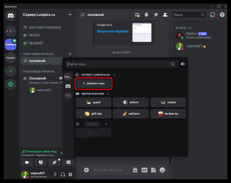Play the ba dum tss sound
The width and height of the screenshot is (231, 183).
click(x=168, y=114)
